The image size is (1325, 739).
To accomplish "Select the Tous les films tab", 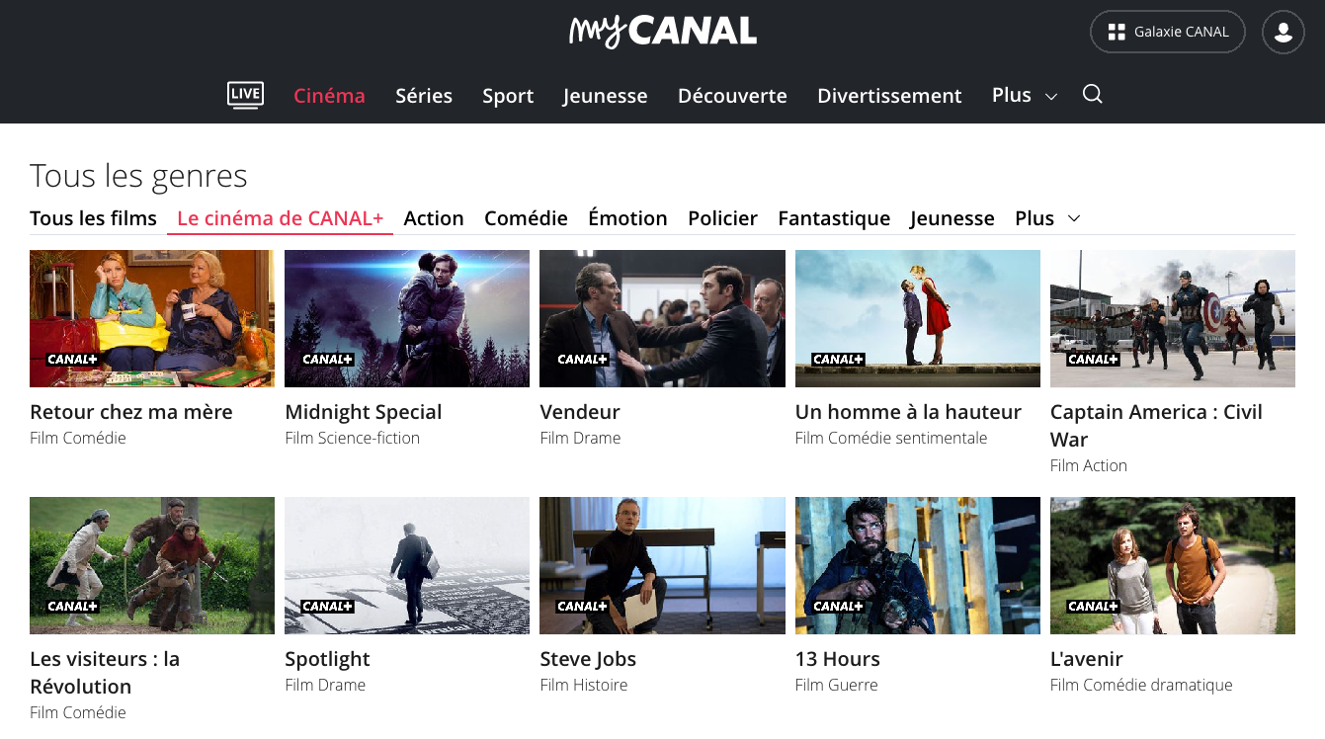I will pyautogui.click(x=93, y=218).
